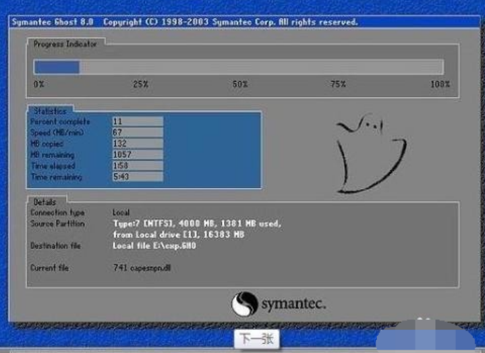Click the current file name starting with 741
485x353 pixels.
click(x=142, y=268)
